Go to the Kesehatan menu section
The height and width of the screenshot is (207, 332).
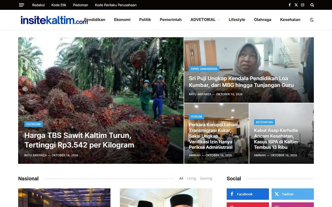[290, 20]
